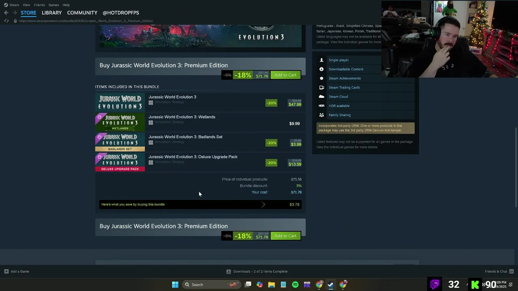Open the Wetlands DLC thumbnail
This screenshot has height=291, width=518.
tap(120, 122)
